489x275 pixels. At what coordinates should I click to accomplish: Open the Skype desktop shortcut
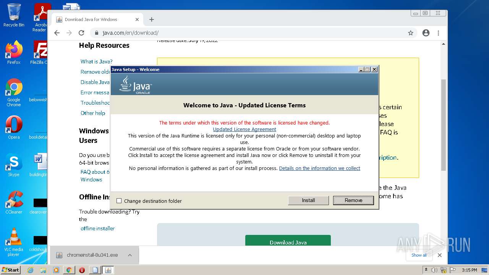pyautogui.click(x=14, y=165)
